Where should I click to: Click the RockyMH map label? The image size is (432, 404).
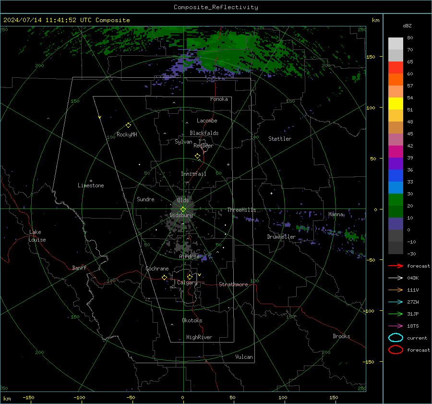pos(127,135)
